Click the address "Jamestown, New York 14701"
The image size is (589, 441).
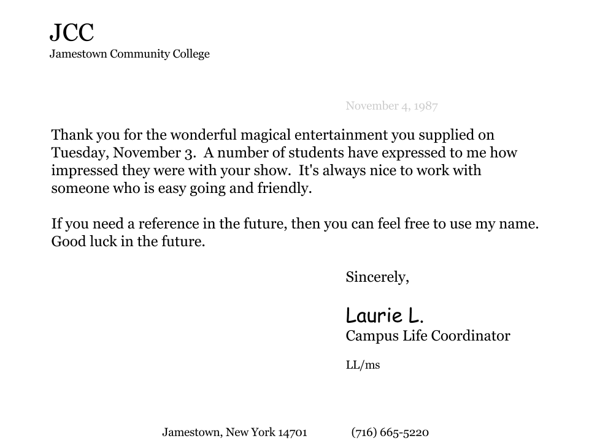click(234, 432)
